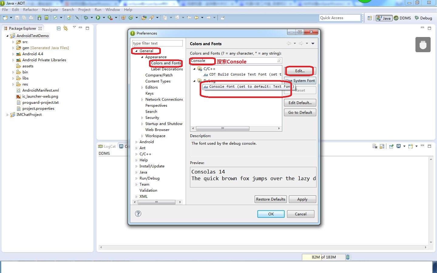Open the Run configurations dropdown arrow
437x273 pixels.
tap(104, 18)
